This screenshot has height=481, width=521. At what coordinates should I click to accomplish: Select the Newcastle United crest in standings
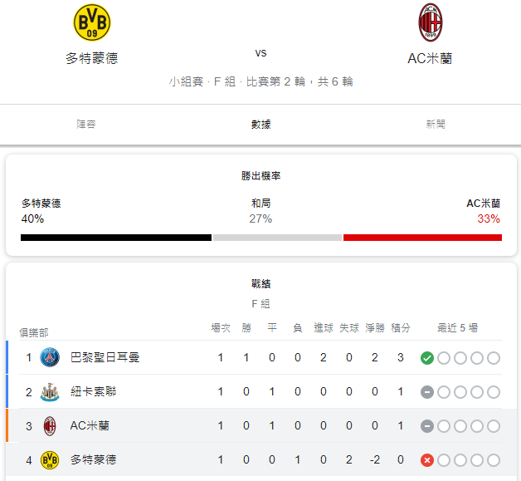[x=50, y=391]
